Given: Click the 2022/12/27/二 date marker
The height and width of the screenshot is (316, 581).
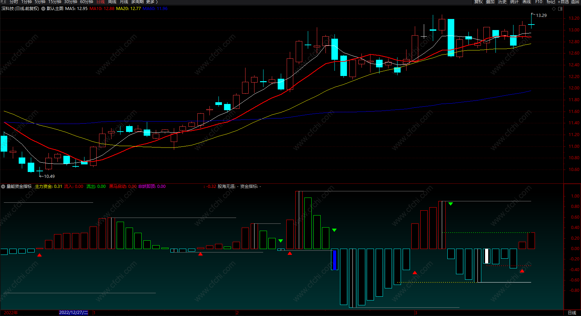Looking at the screenshot, I should click(74, 313).
